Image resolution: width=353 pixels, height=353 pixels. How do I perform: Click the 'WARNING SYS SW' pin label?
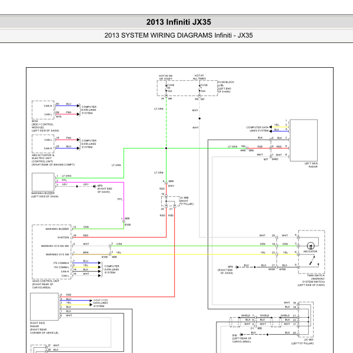click(x=58, y=255)
